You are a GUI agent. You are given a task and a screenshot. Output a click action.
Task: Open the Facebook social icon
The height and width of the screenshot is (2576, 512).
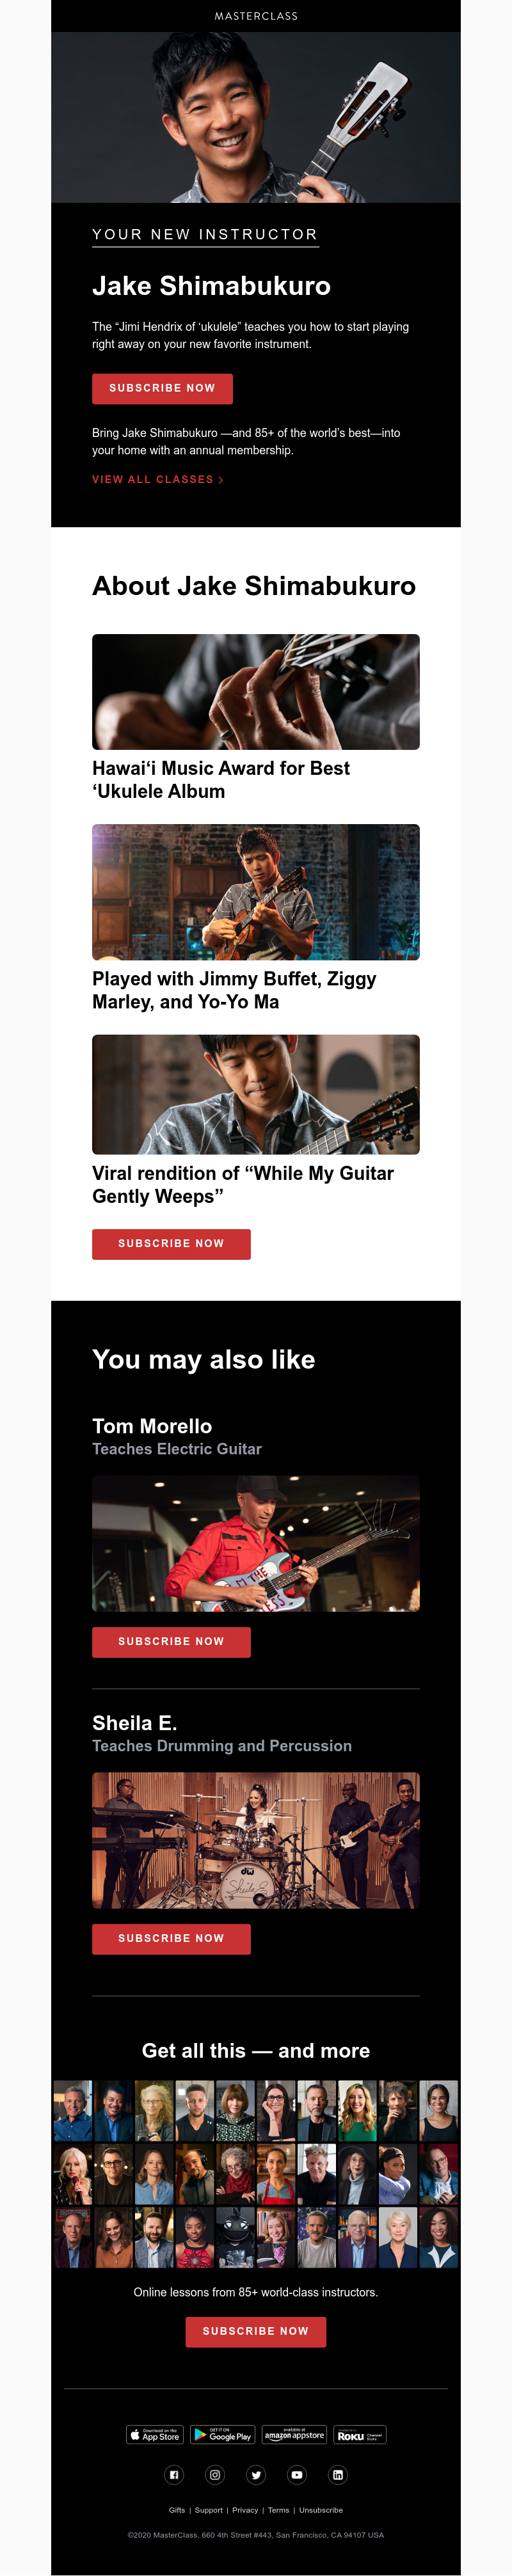pos(173,2475)
